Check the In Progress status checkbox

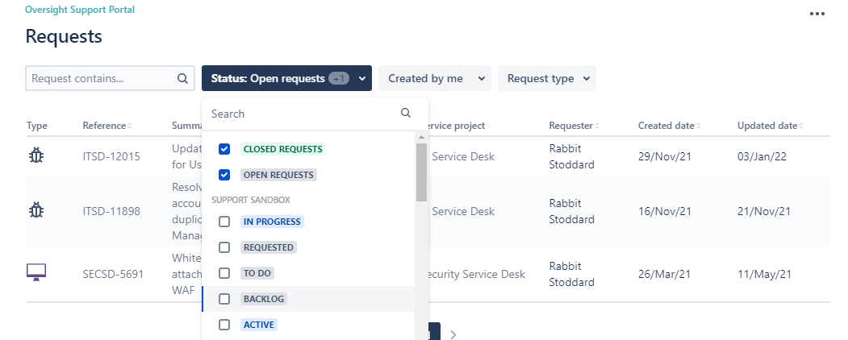223,222
